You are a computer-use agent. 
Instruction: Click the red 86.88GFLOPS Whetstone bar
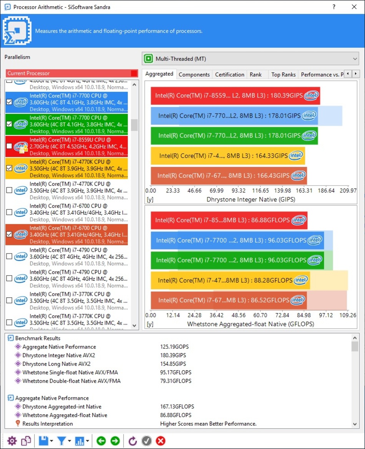pyautogui.click(x=229, y=220)
